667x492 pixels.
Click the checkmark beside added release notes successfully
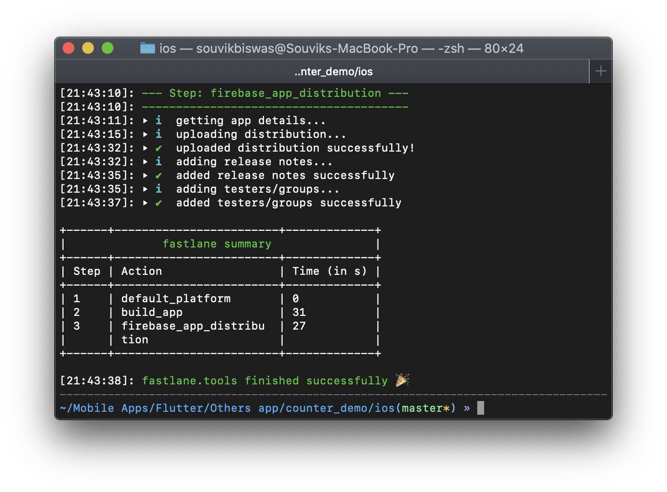pyautogui.click(x=158, y=176)
